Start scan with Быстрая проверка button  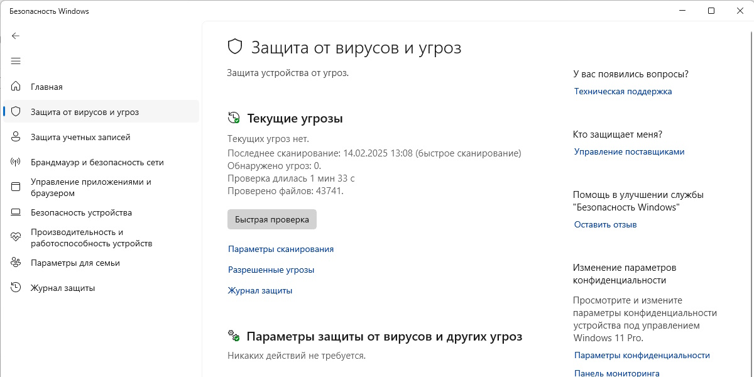(272, 219)
